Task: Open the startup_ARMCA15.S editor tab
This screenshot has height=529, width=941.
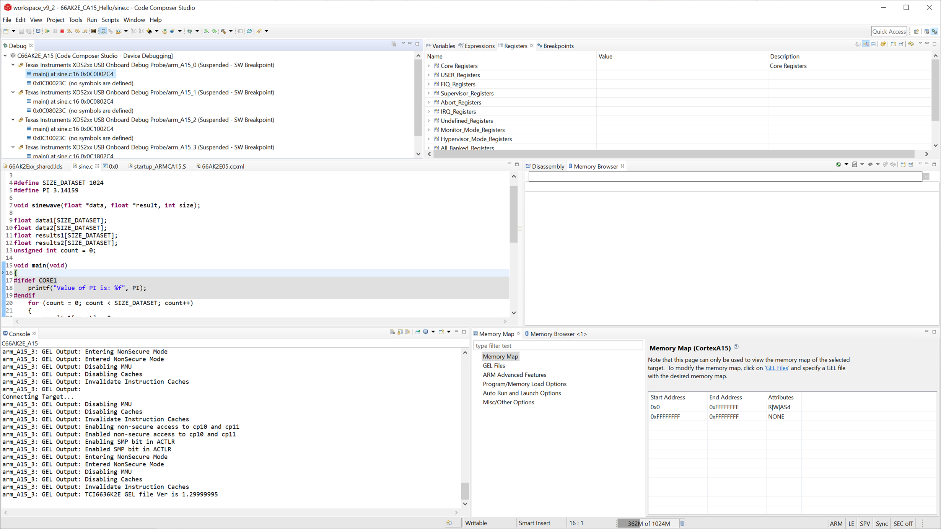Action: 157,166
